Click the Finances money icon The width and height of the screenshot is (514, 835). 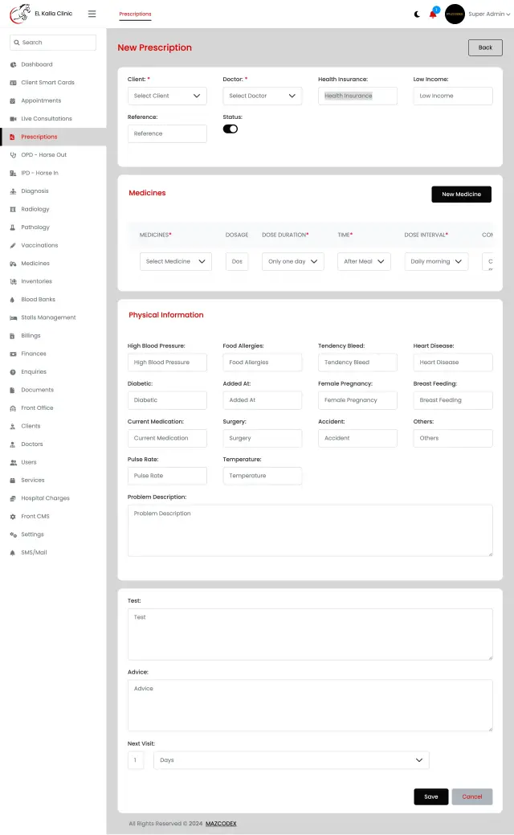point(13,354)
